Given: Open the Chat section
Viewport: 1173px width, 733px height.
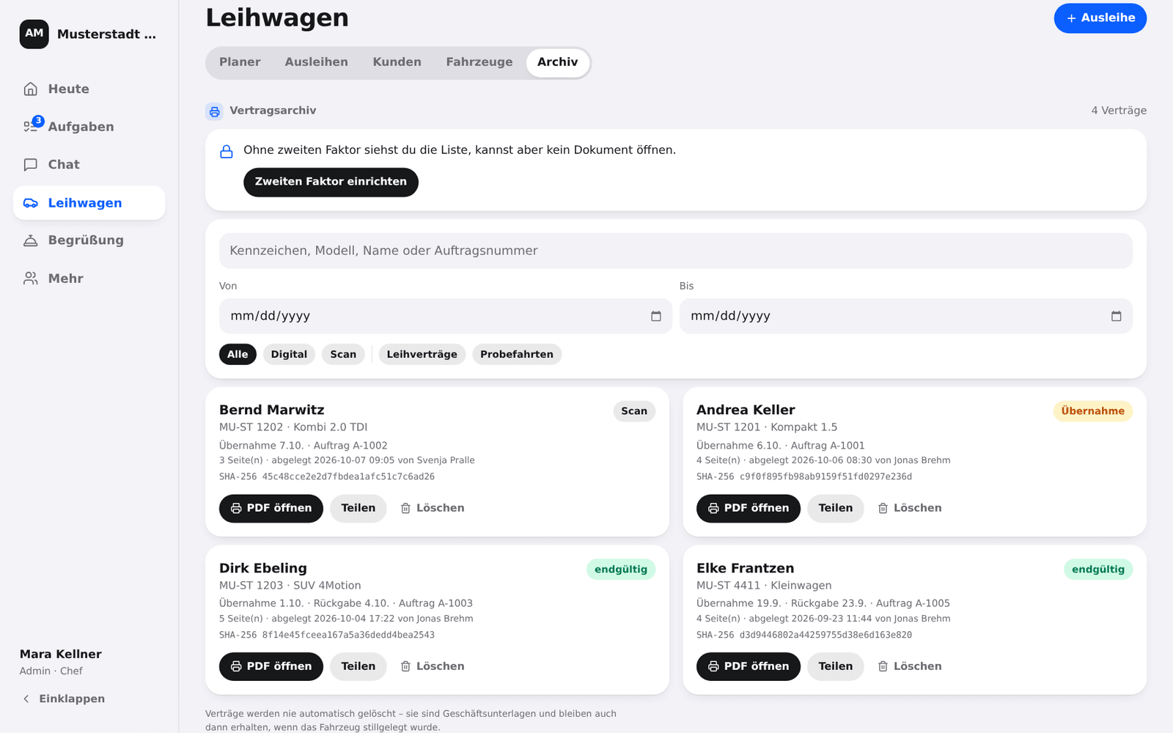Looking at the screenshot, I should pyautogui.click(x=89, y=165).
